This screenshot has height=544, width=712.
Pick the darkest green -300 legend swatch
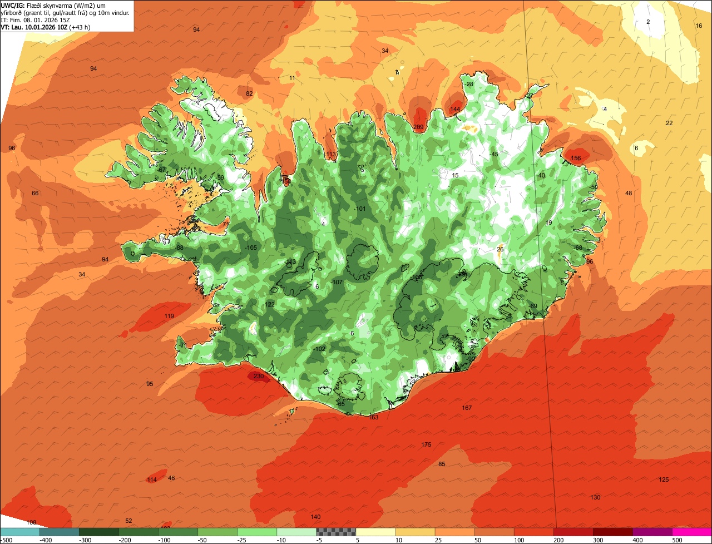(x=98, y=532)
